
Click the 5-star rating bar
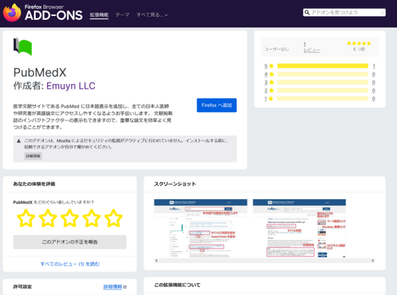pos(323,66)
